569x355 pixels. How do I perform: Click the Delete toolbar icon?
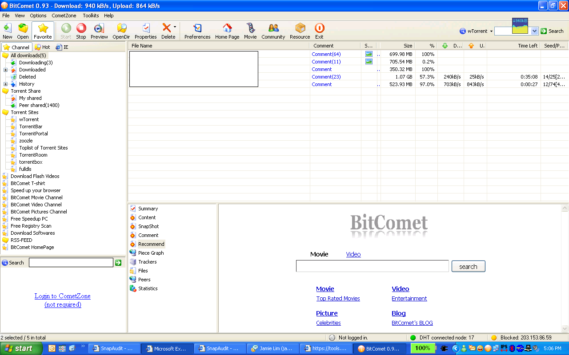coord(167,31)
